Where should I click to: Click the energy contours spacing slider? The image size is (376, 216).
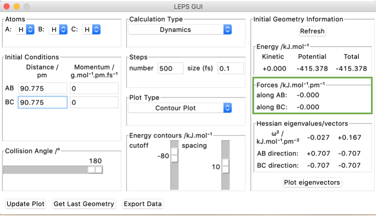point(226,166)
